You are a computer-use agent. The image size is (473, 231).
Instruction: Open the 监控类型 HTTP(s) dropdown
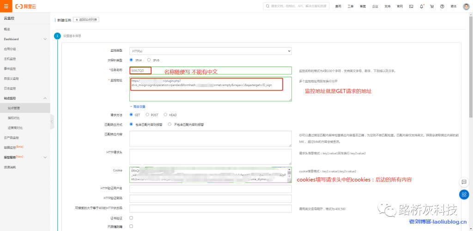211,50
